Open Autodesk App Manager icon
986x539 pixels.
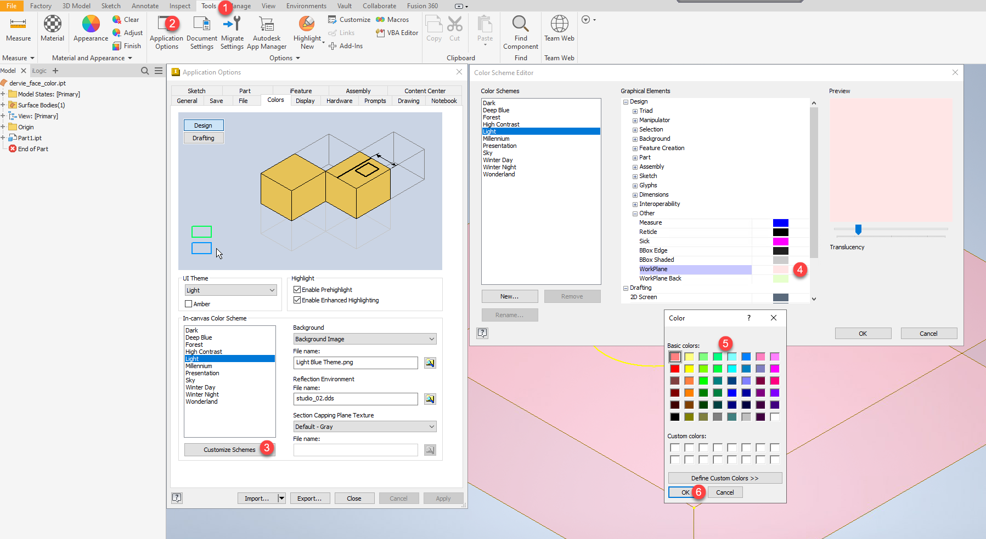click(267, 24)
